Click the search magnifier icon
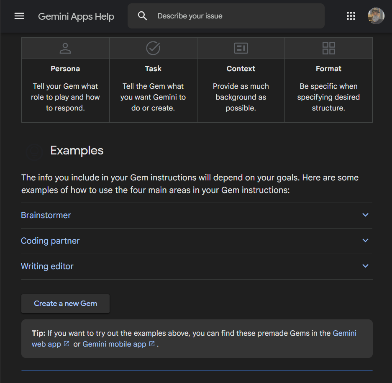392x383 pixels. pyautogui.click(x=142, y=16)
